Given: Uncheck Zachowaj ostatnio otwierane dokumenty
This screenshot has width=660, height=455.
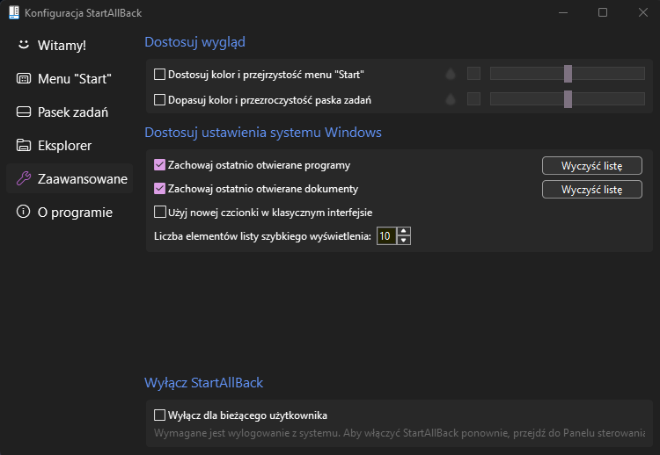Looking at the screenshot, I should point(159,188).
